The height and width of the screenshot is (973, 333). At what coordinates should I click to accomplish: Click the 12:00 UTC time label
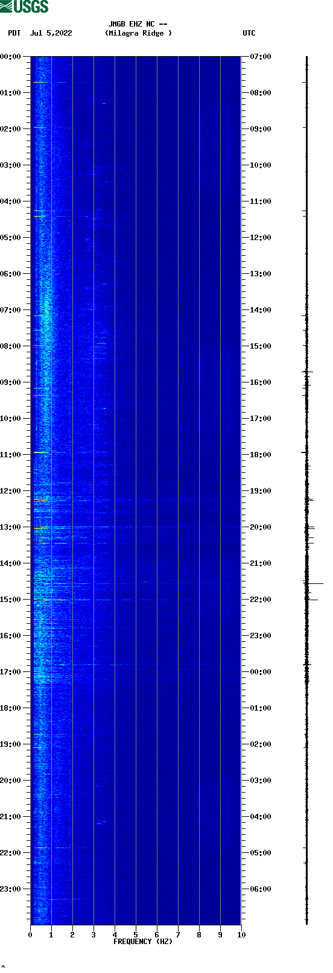click(x=261, y=238)
